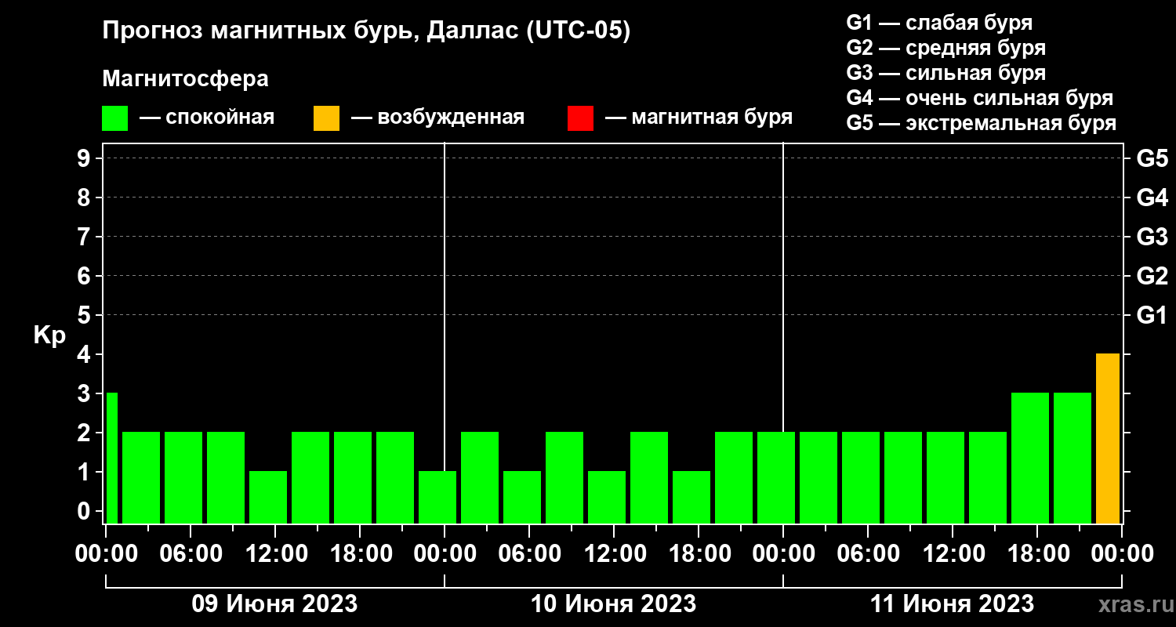The image size is (1176, 627).
Task: Click the 'Магнитосфера' heading
Action: (x=185, y=79)
